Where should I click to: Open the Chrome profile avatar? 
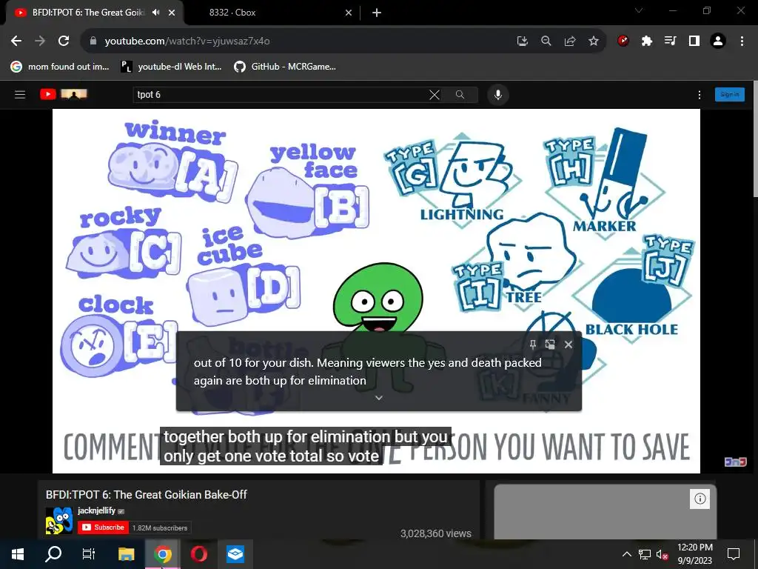pyautogui.click(x=718, y=41)
